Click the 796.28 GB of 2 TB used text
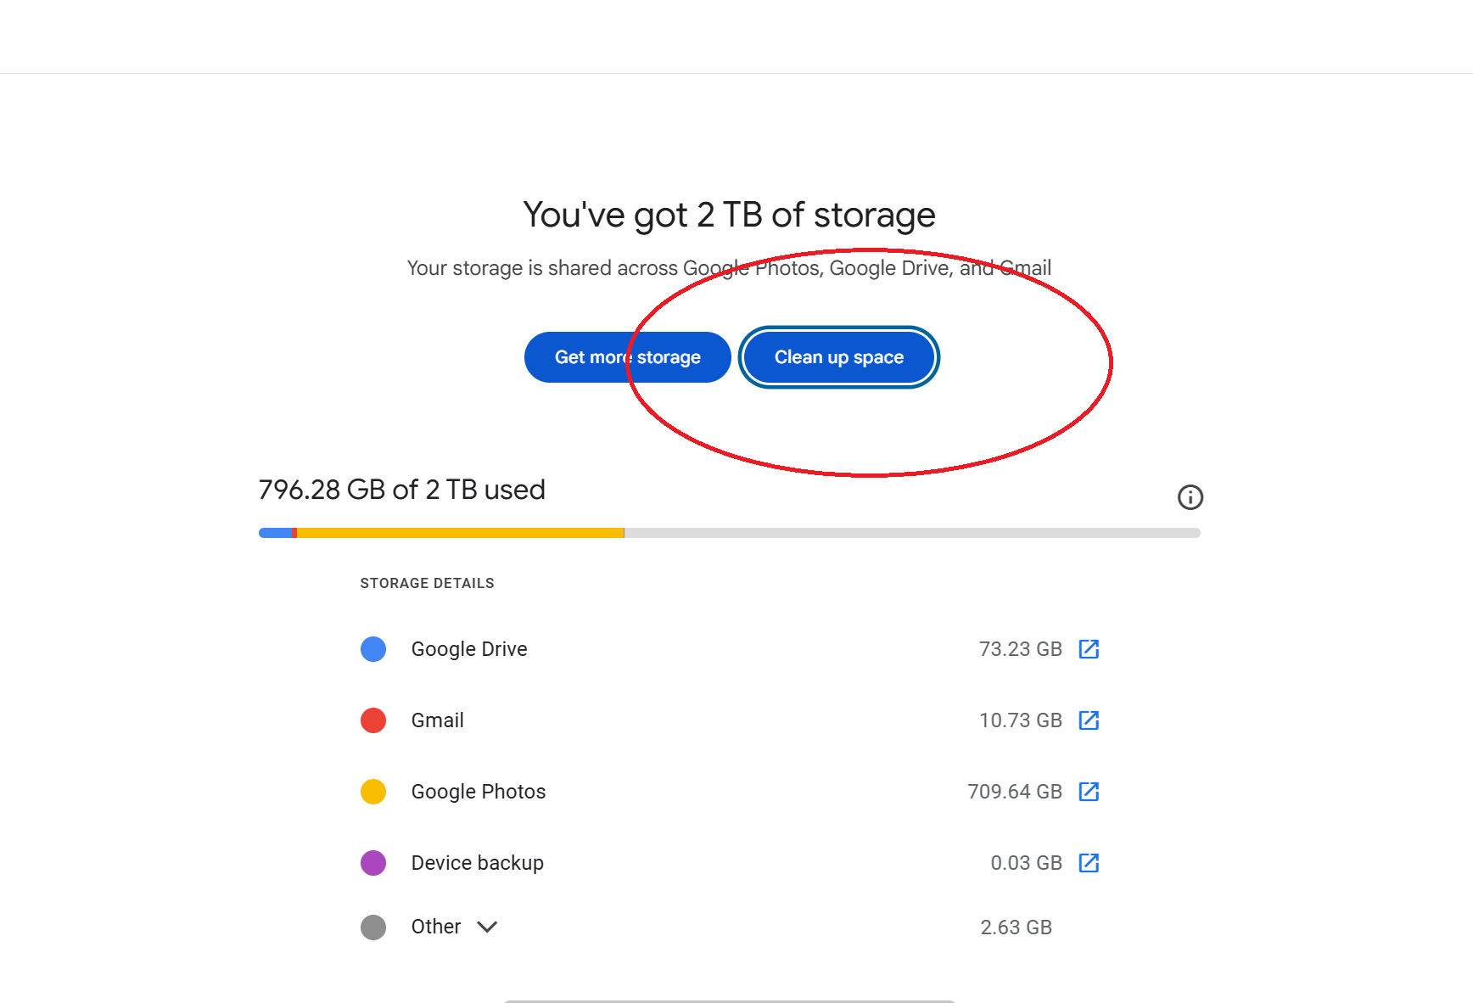This screenshot has height=1003, width=1473. tap(401, 490)
